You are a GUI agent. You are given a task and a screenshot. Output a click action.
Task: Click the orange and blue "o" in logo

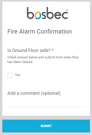point(38,16)
